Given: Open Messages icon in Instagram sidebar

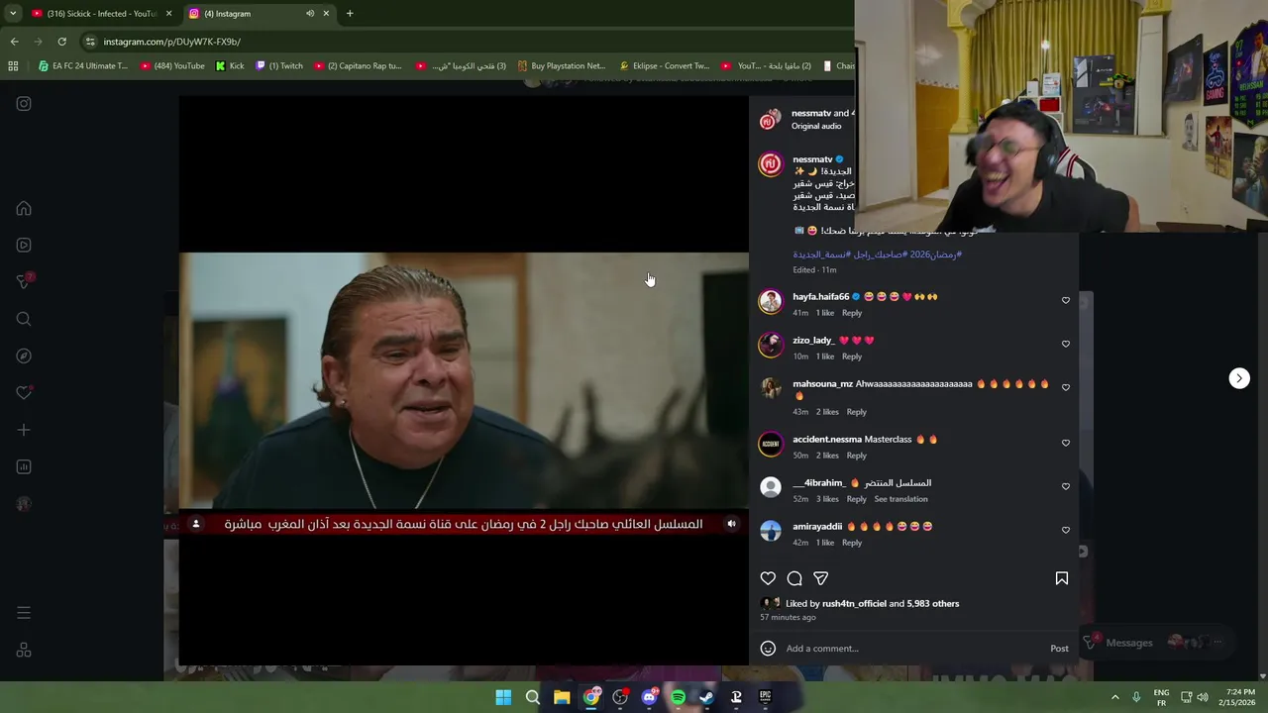Looking at the screenshot, I should [24, 282].
